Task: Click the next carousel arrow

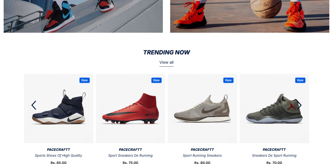Action: pos(299,105)
